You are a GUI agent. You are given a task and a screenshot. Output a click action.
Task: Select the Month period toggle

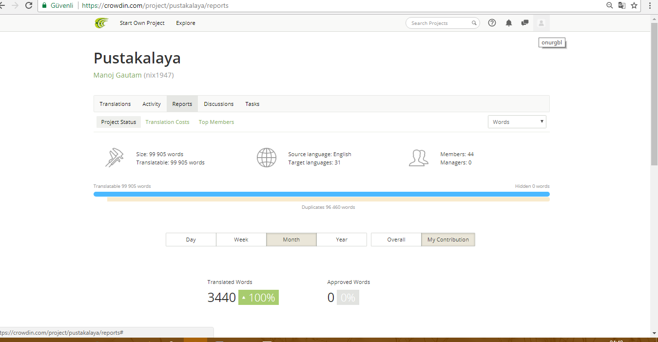(x=291, y=240)
